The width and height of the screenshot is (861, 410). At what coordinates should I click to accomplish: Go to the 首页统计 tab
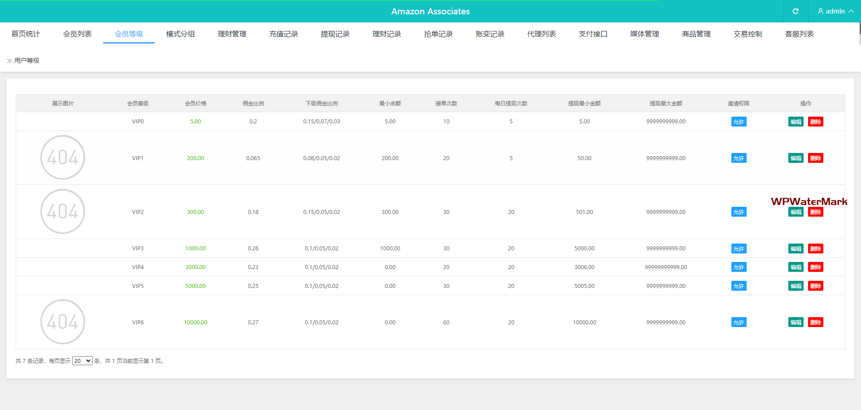click(x=26, y=34)
